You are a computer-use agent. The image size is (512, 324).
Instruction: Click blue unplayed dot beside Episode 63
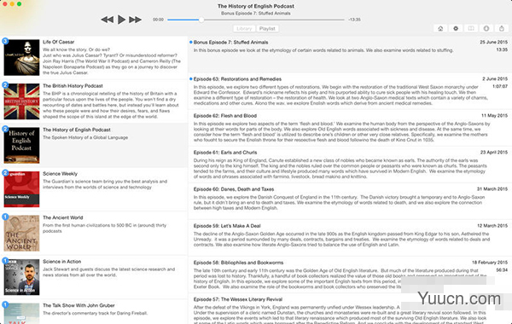click(190, 78)
